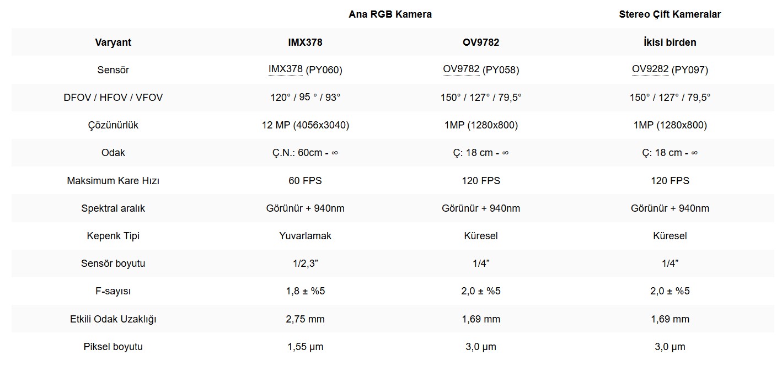Viewport: 782px width, 371px height.
Task: Click the DFOV / HFOV / VFOV label
Action: coord(113,98)
